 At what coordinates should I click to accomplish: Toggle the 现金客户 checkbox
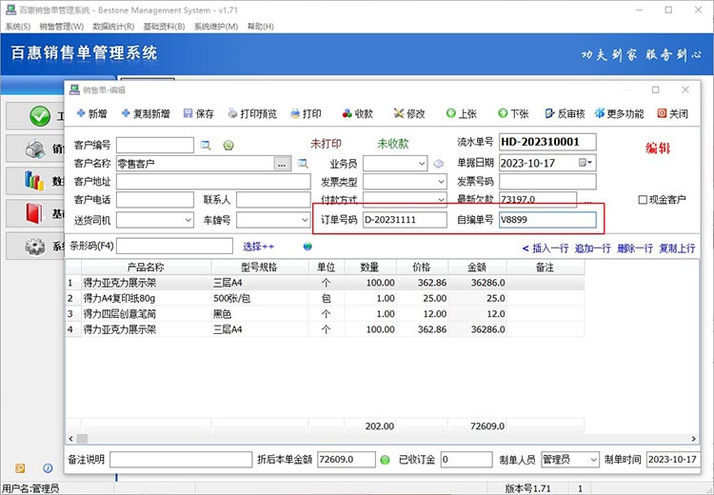click(x=643, y=200)
